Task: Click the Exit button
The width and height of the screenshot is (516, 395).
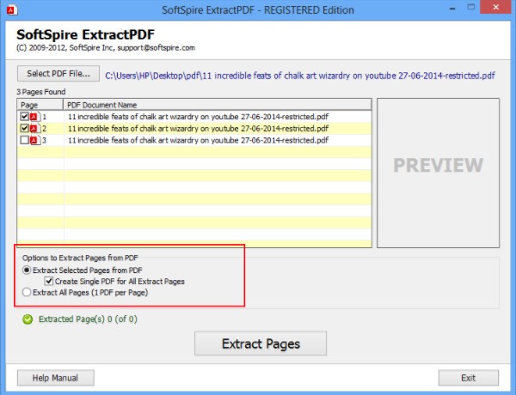Action: click(x=469, y=378)
